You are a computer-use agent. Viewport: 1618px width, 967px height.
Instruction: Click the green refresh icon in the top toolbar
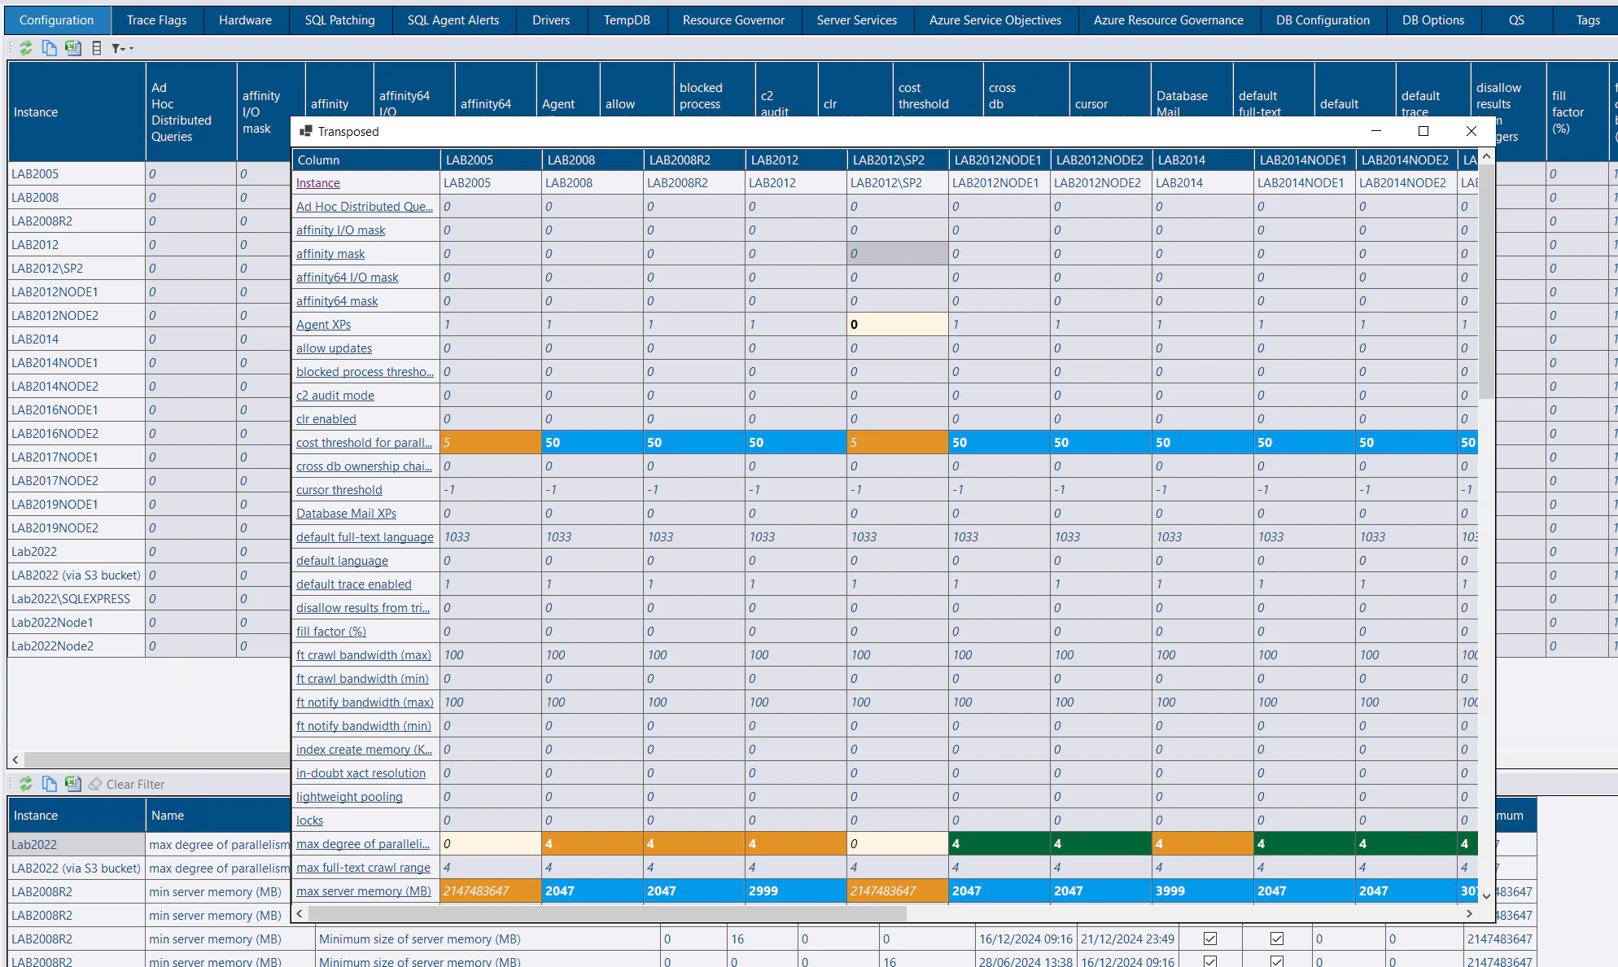(x=26, y=48)
